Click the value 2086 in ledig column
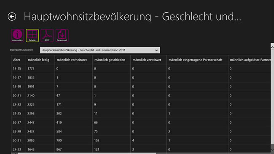The height and width of the screenshot is (154, 274). (31, 141)
